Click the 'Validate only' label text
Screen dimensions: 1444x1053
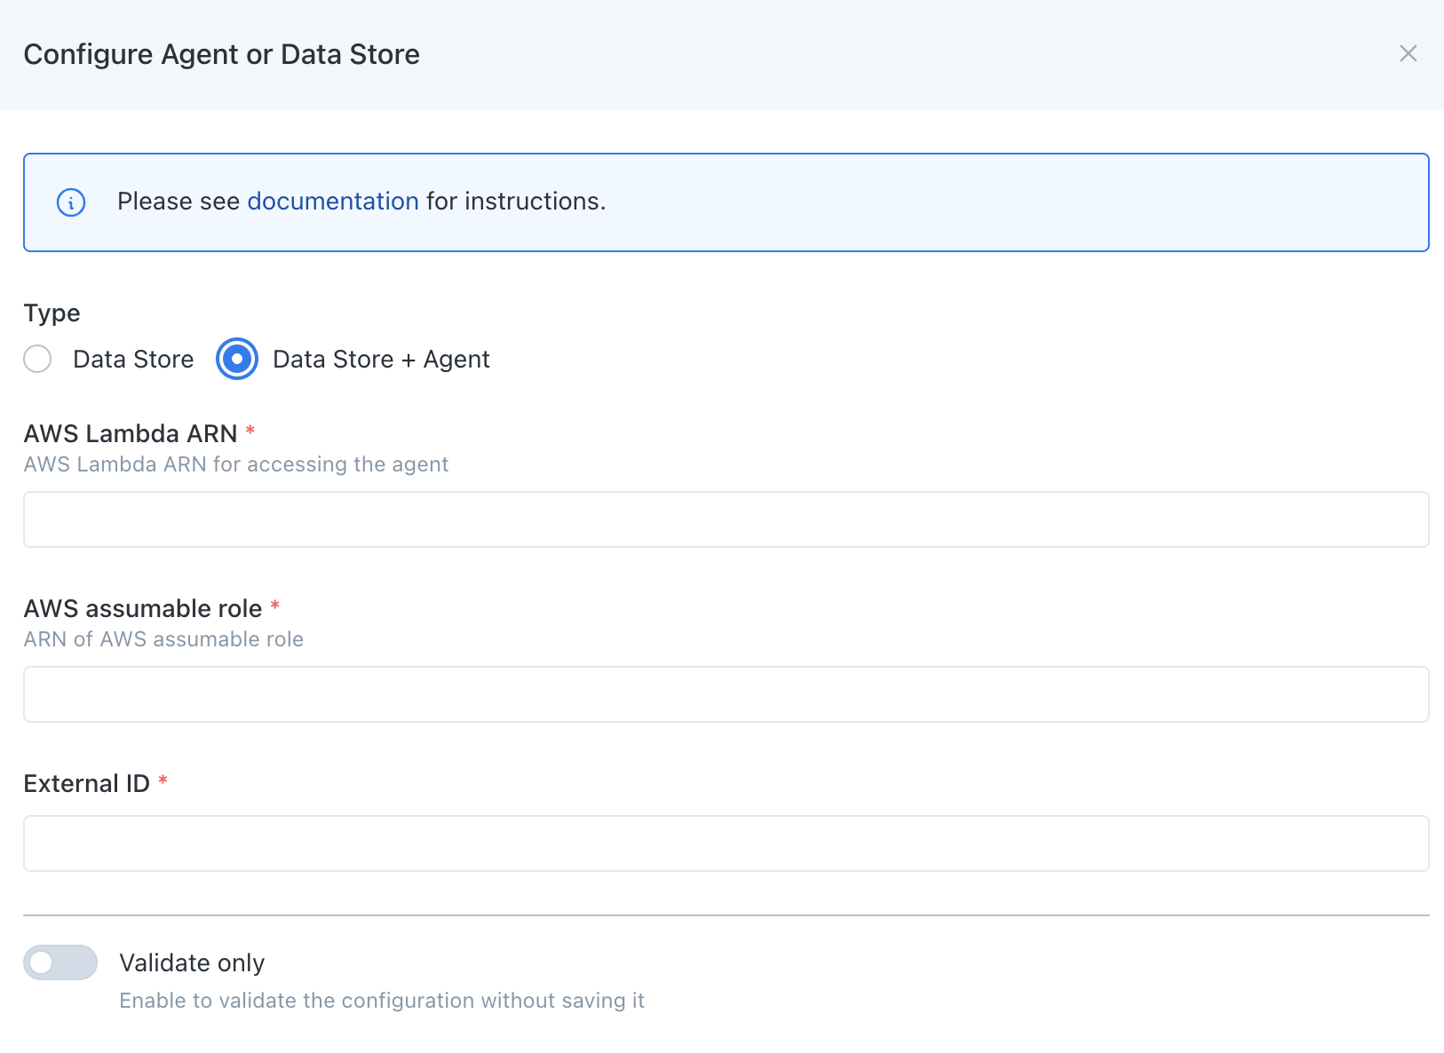point(192,963)
